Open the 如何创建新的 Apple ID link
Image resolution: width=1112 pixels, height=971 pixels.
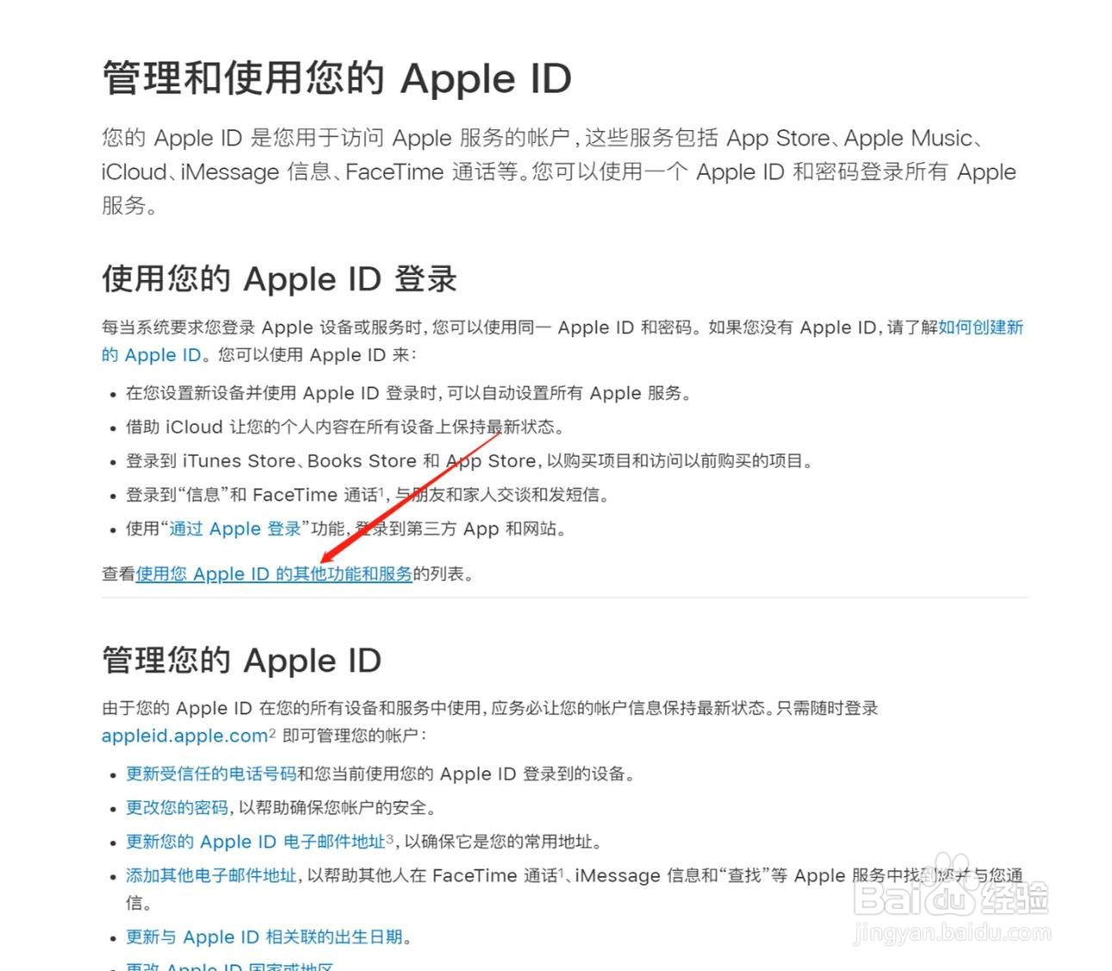tap(980, 327)
